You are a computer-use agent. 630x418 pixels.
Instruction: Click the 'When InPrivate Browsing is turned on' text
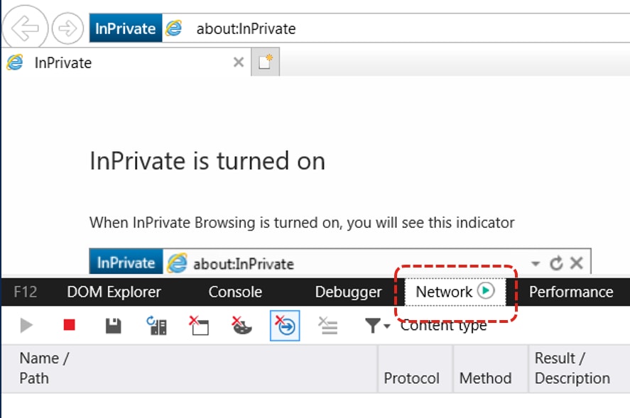click(x=302, y=222)
